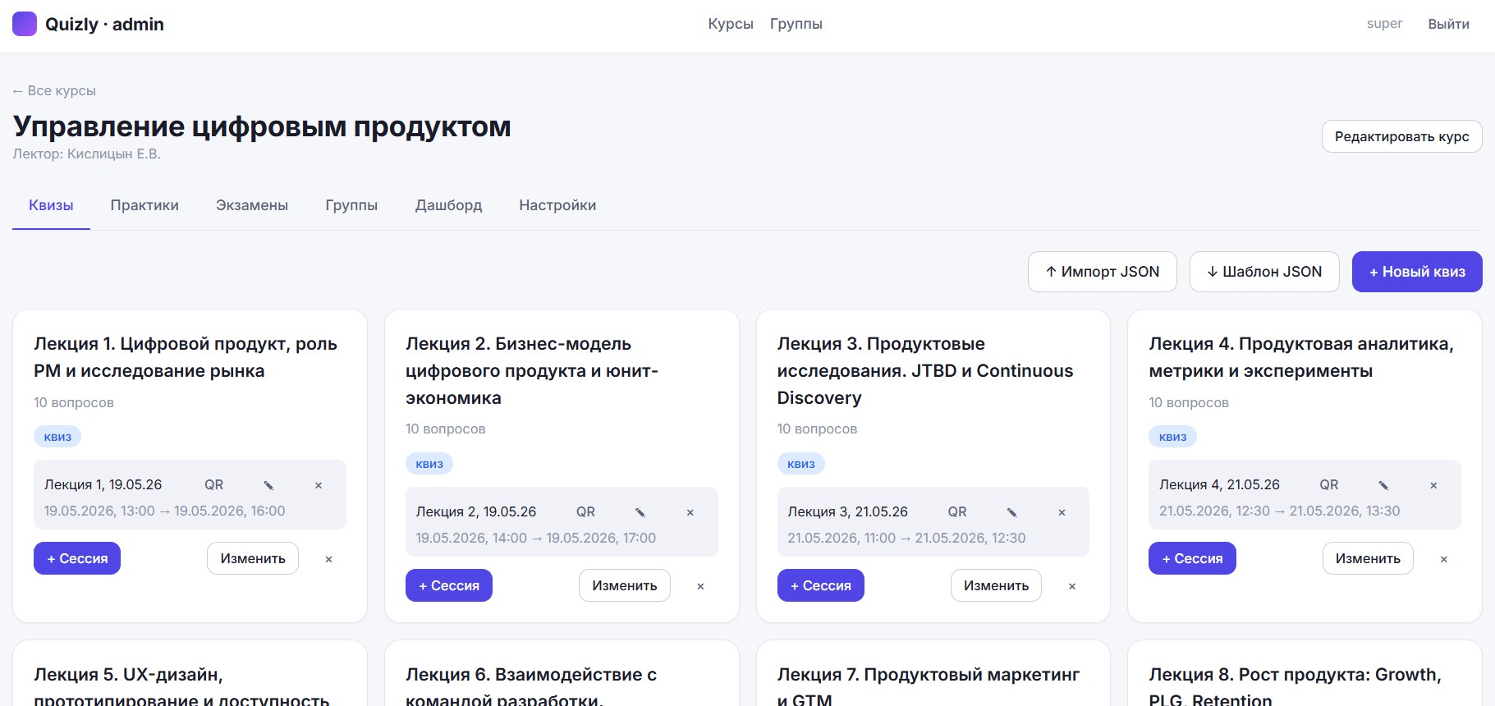The image size is (1495, 706).
Task: Click the '21.05.2026, 12:30 → 21.05.2026, 13:30' time range
Action: pyautogui.click(x=1280, y=511)
